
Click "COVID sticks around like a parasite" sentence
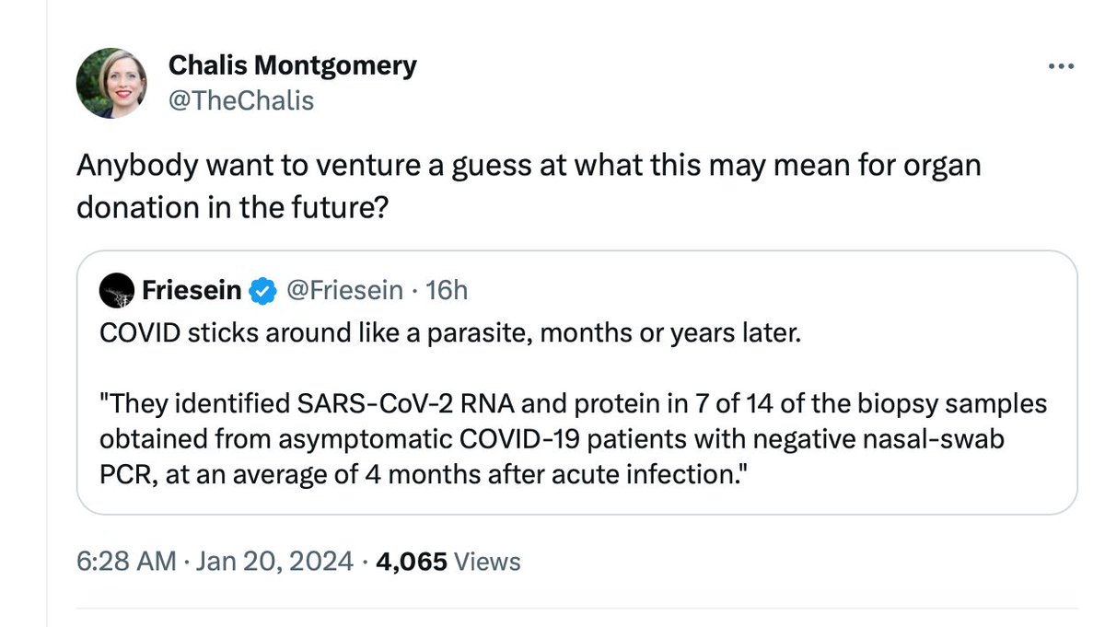450,332
